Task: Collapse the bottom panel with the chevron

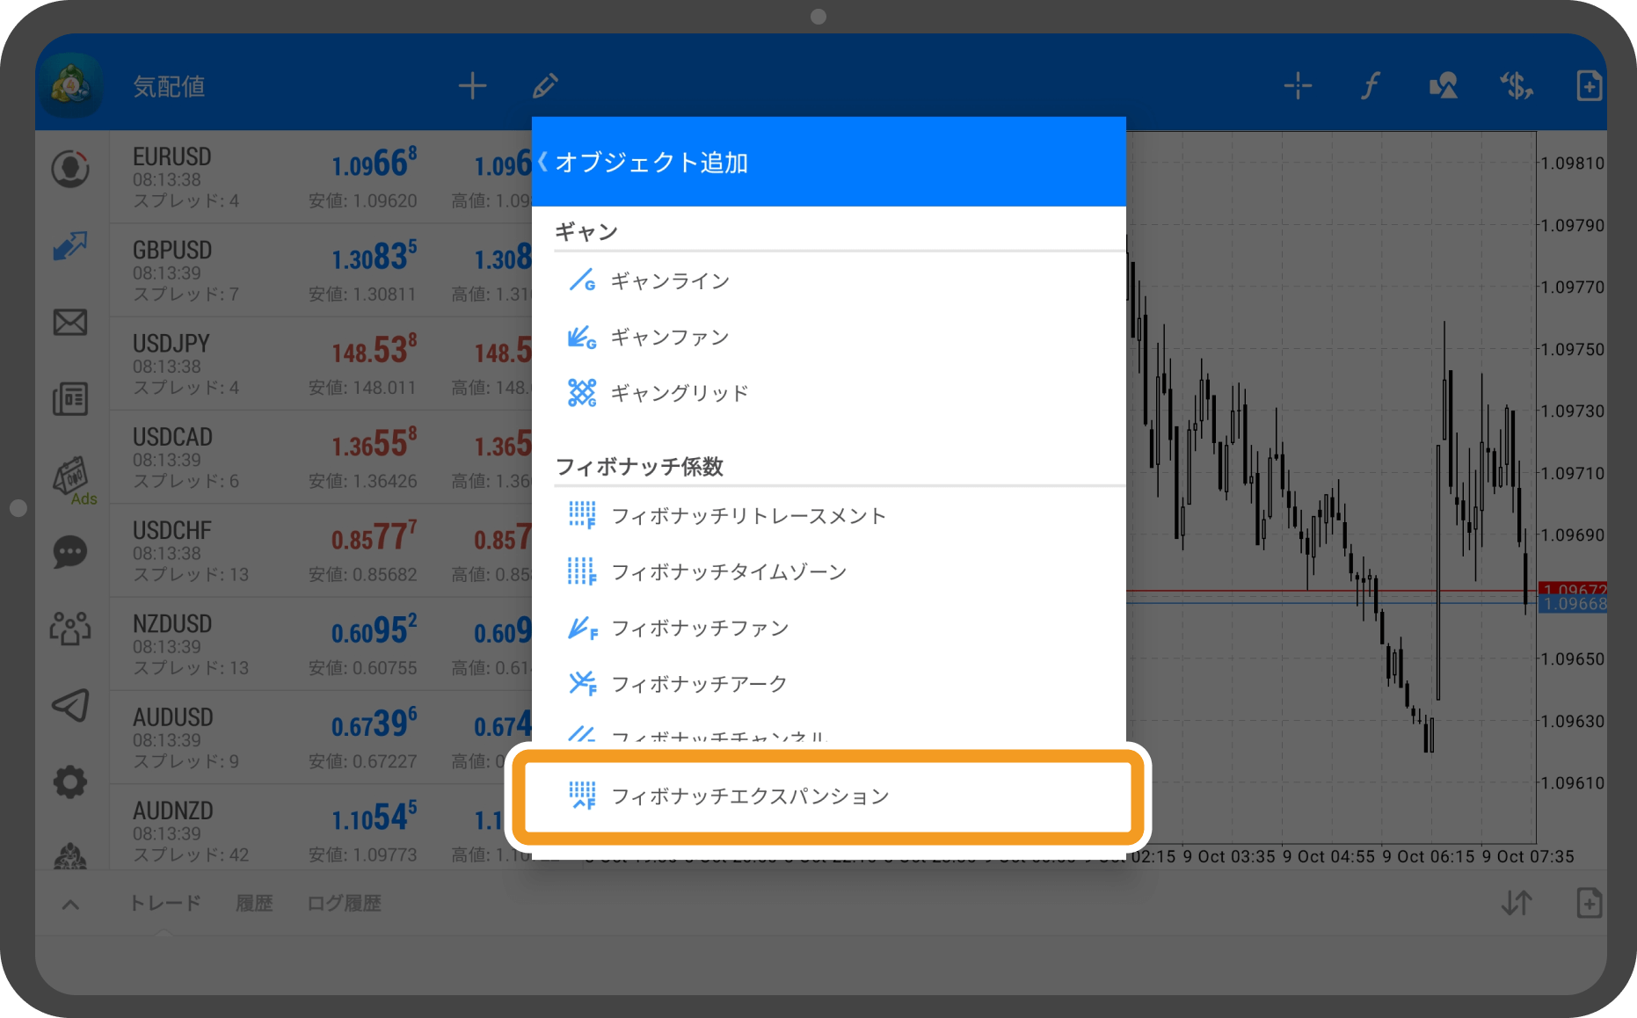Action: 69,902
